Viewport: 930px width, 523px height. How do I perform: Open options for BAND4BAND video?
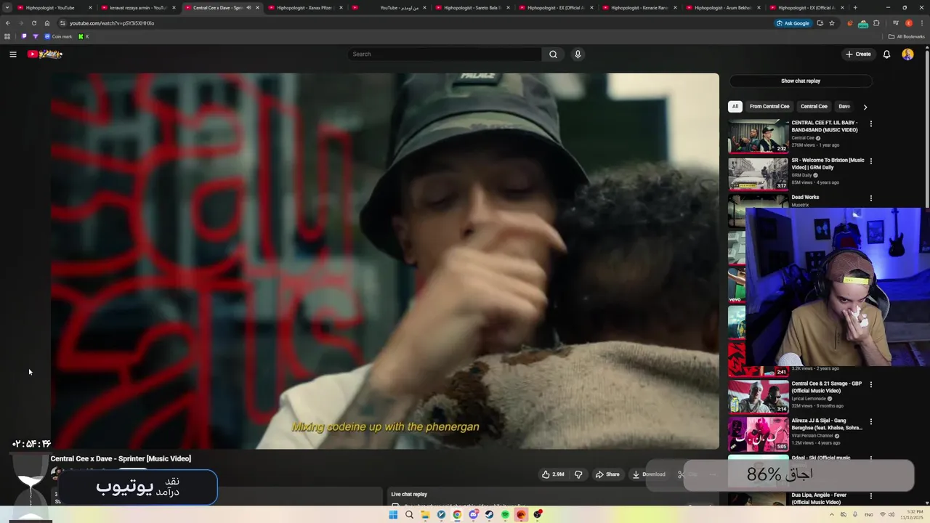click(x=870, y=124)
